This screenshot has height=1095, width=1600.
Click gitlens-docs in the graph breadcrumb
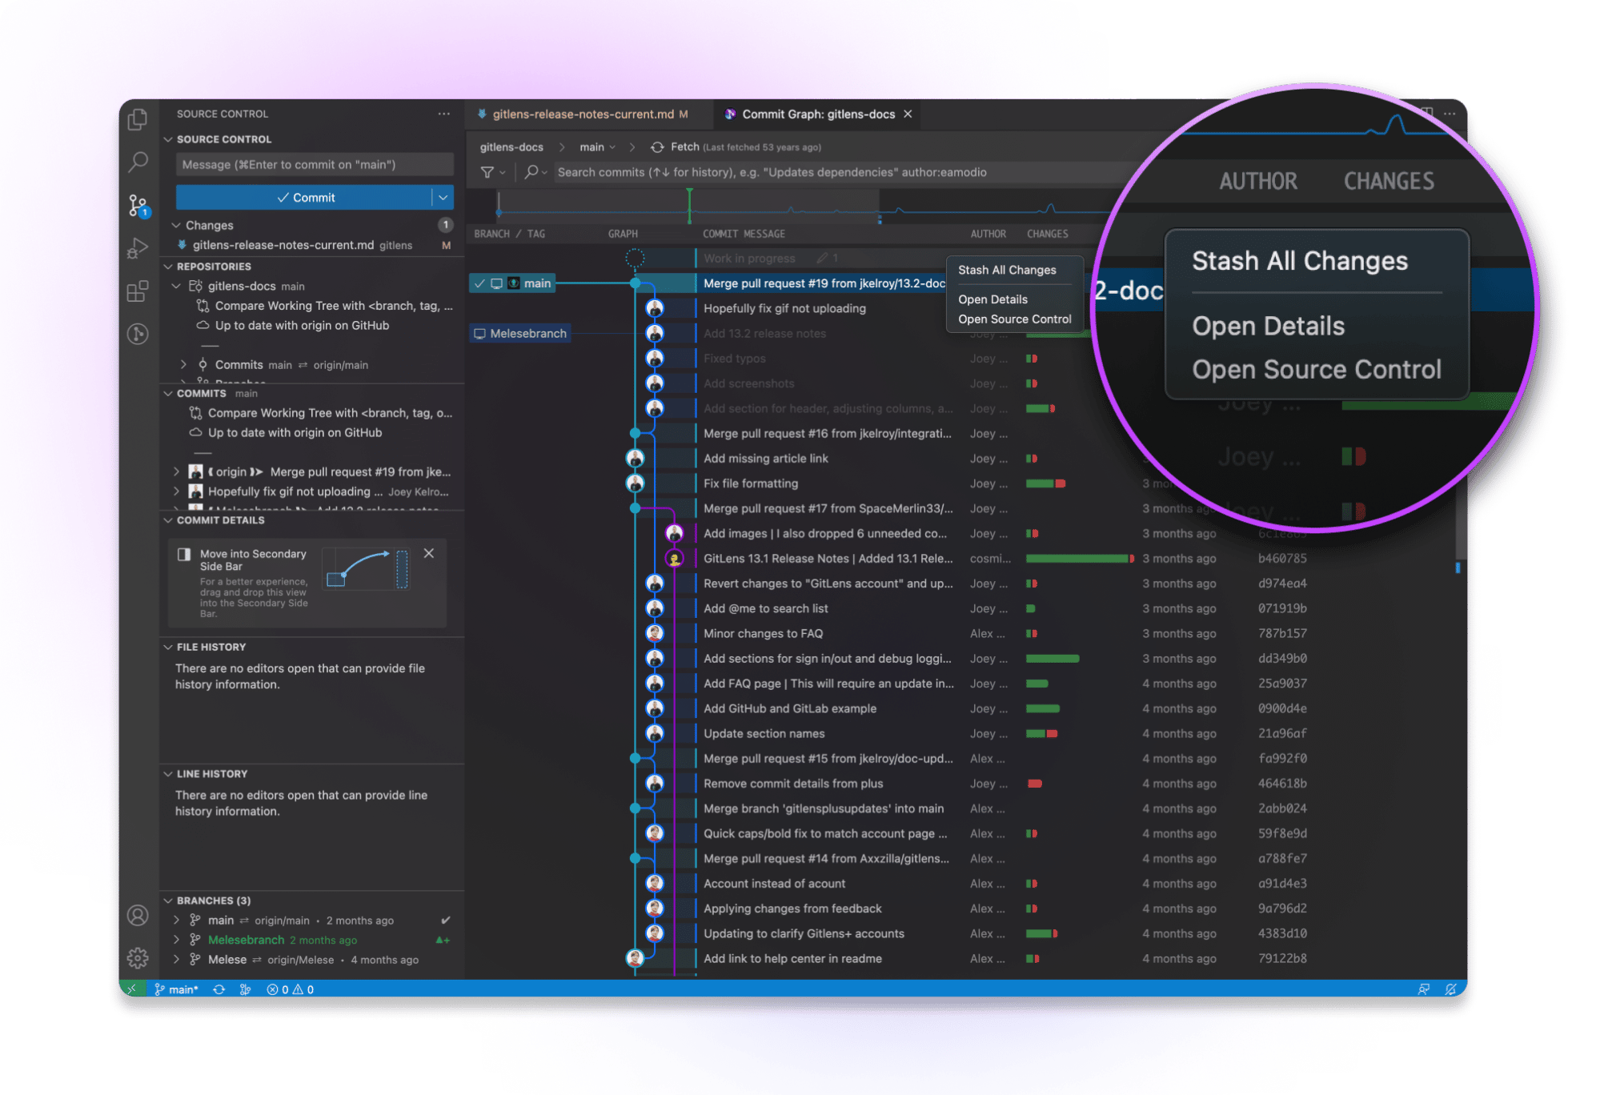point(511,147)
